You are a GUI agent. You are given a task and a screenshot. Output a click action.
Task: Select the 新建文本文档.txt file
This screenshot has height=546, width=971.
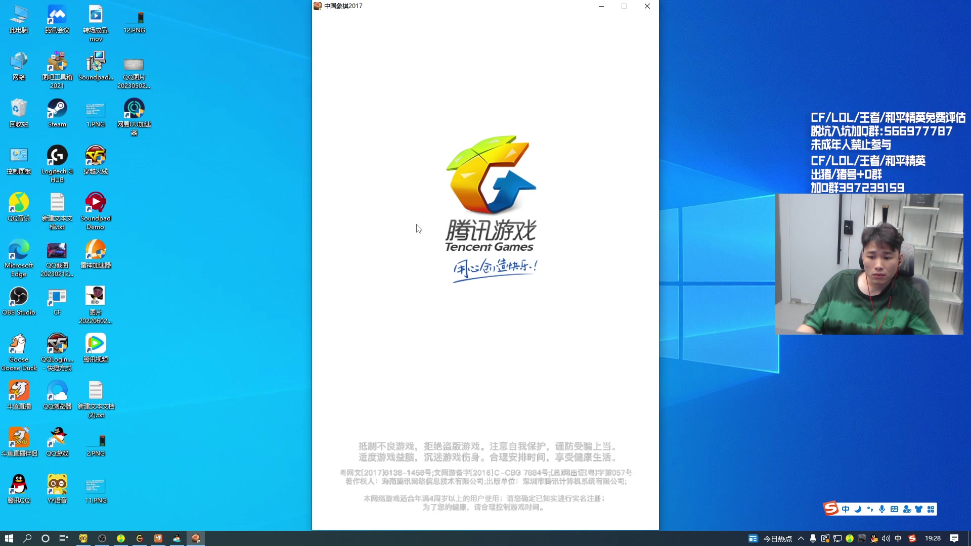point(57,211)
